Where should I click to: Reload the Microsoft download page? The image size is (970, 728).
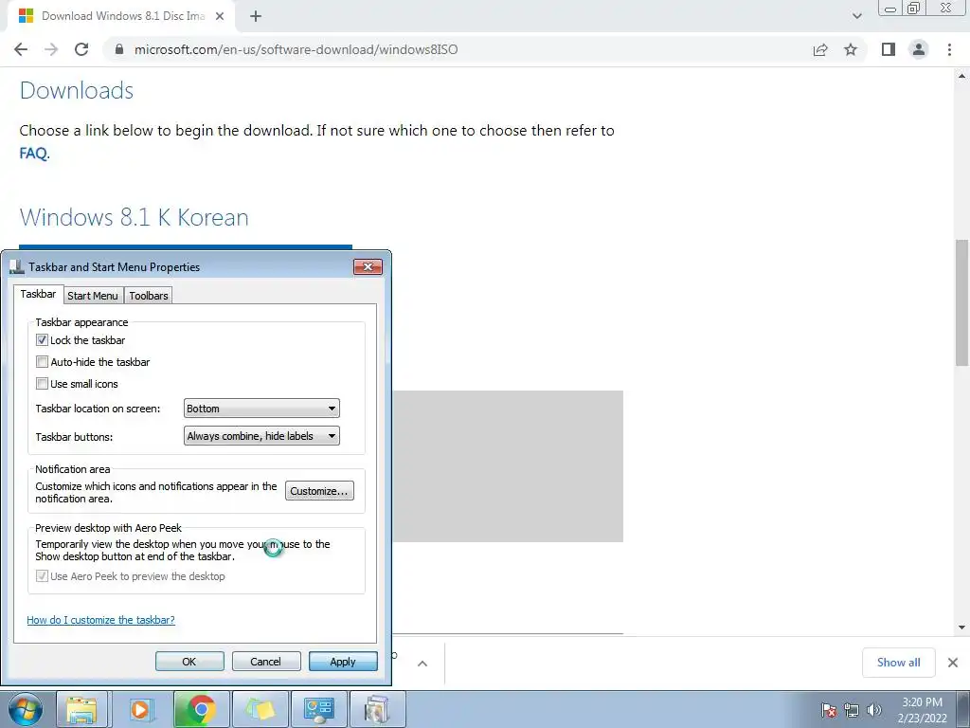click(81, 49)
